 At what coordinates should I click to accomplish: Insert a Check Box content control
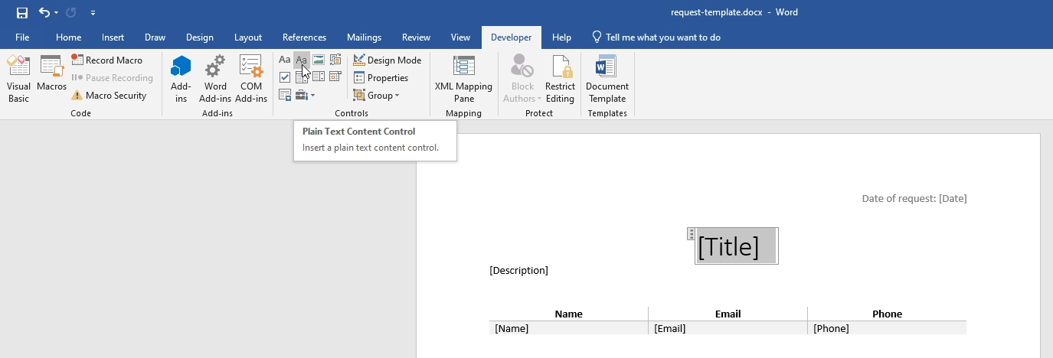[x=285, y=77]
